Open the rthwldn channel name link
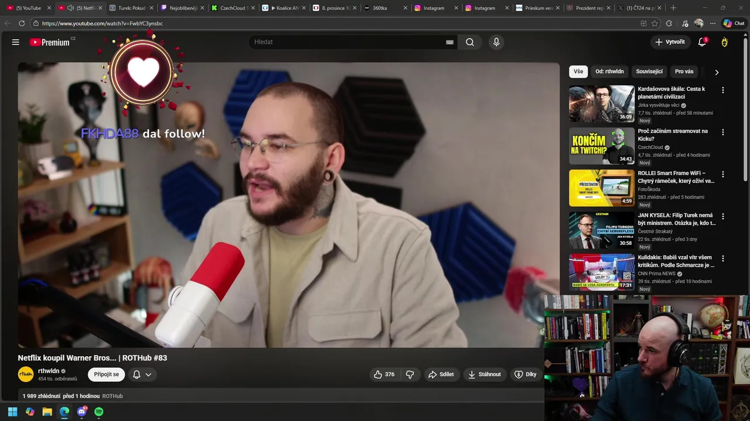This screenshot has width=750, height=421. click(x=49, y=371)
